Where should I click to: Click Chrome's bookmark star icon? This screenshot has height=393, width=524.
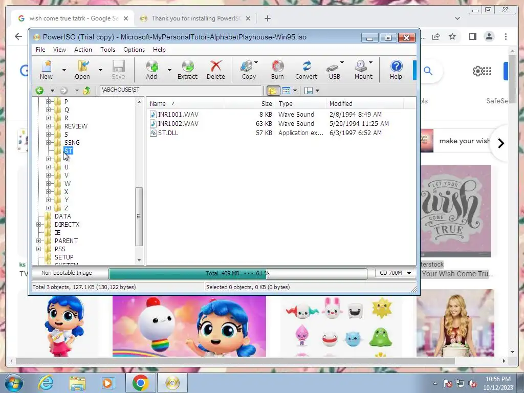click(452, 36)
